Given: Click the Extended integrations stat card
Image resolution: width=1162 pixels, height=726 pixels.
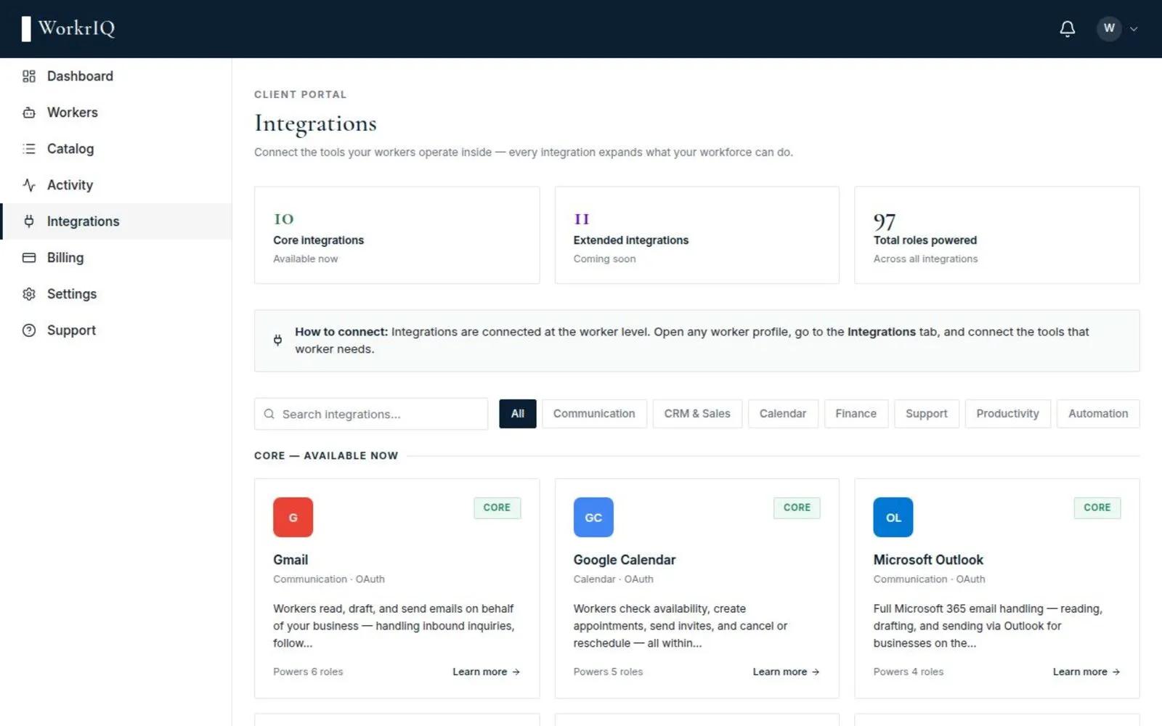Looking at the screenshot, I should (x=697, y=235).
